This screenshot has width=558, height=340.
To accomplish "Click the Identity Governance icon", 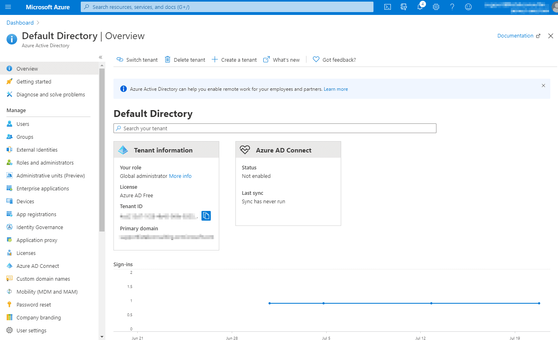I will point(9,227).
